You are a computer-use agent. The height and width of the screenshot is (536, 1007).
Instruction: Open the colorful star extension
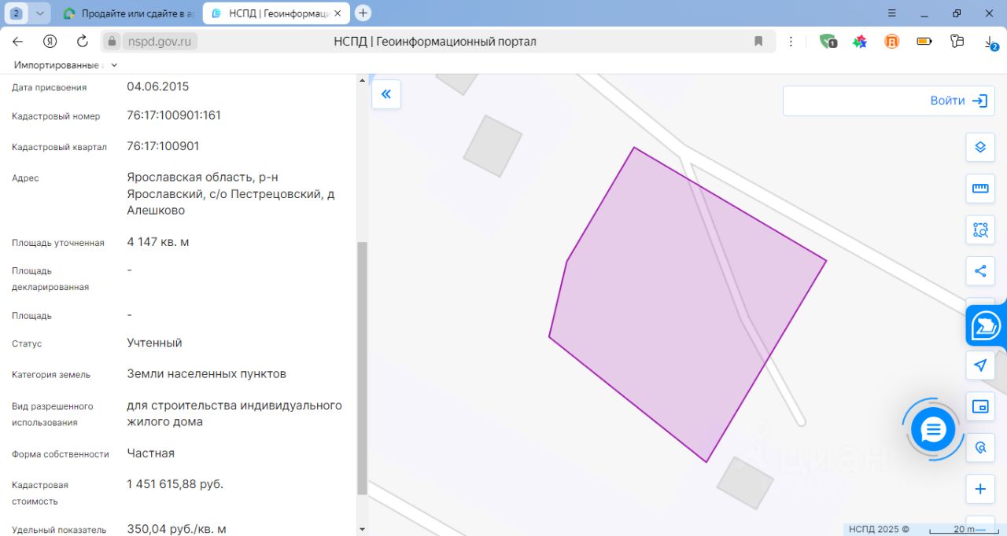point(860,42)
